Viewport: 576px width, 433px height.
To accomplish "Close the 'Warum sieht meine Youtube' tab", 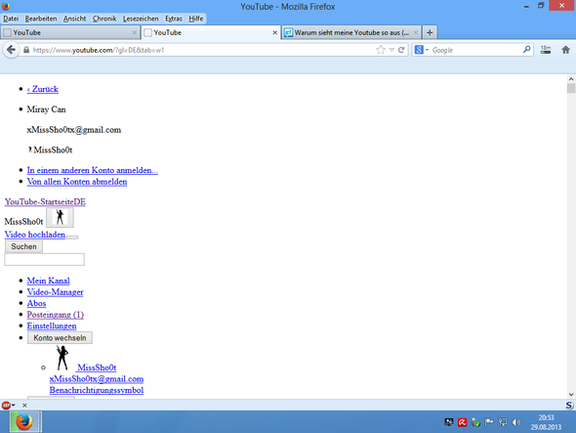I will click(416, 32).
